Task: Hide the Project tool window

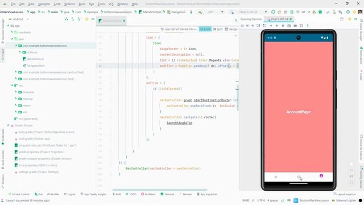Action: point(93,19)
